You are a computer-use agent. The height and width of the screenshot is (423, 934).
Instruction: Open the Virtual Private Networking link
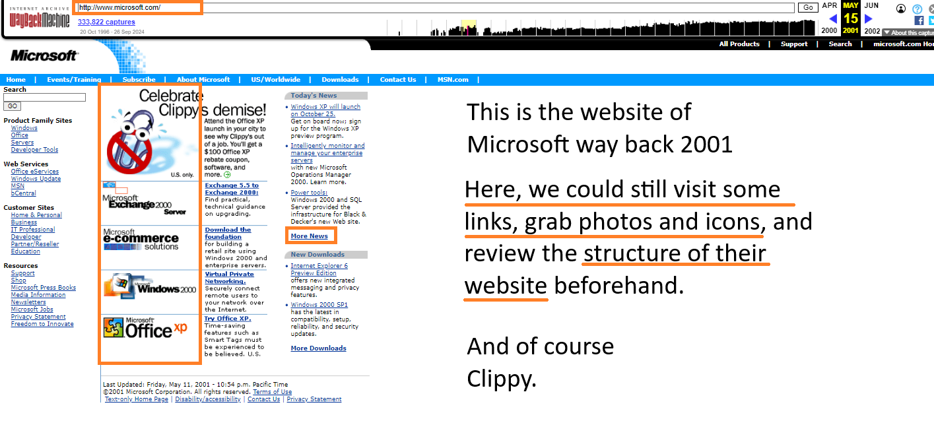229,278
